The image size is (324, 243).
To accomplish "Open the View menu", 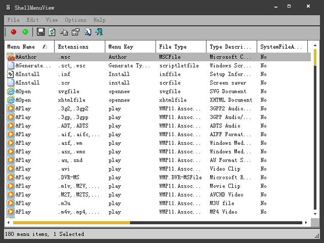I will 52,20.
